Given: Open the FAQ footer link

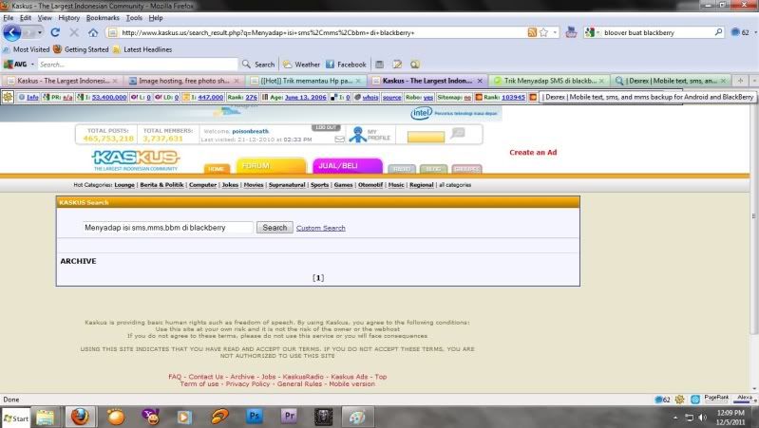Looking at the screenshot, I should pos(175,376).
